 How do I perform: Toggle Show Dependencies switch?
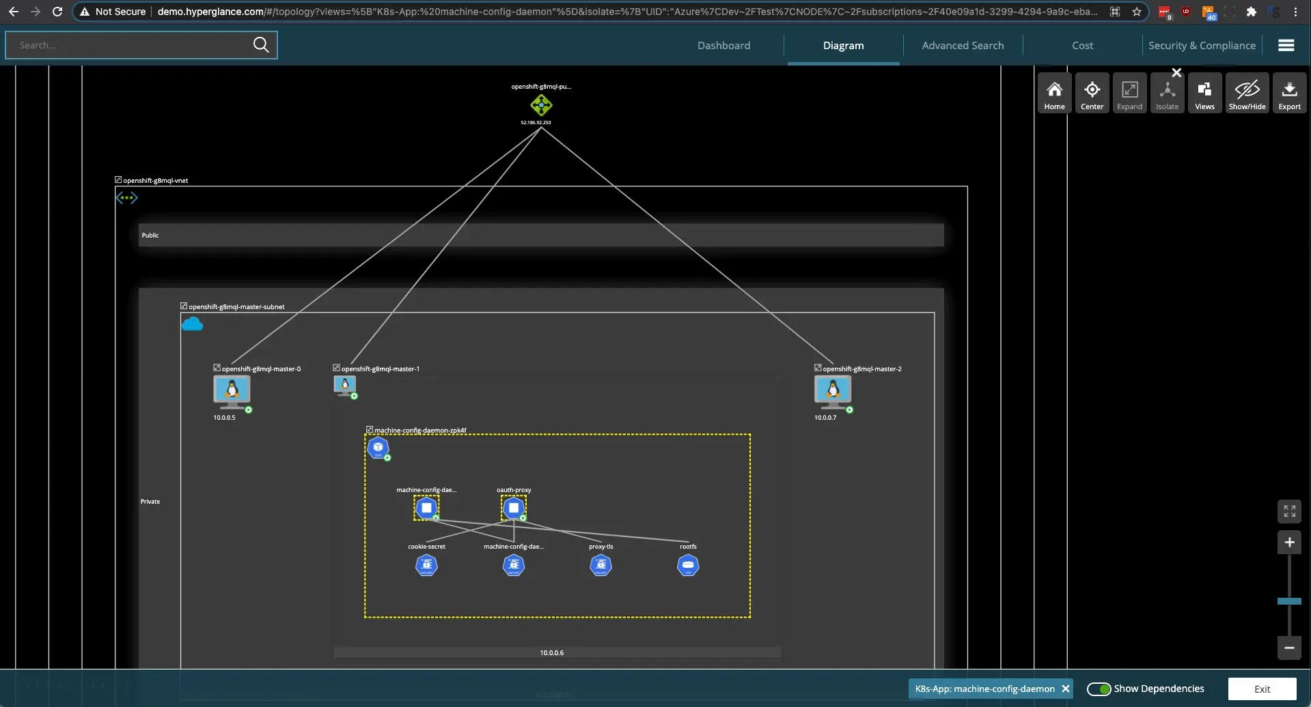(1099, 689)
